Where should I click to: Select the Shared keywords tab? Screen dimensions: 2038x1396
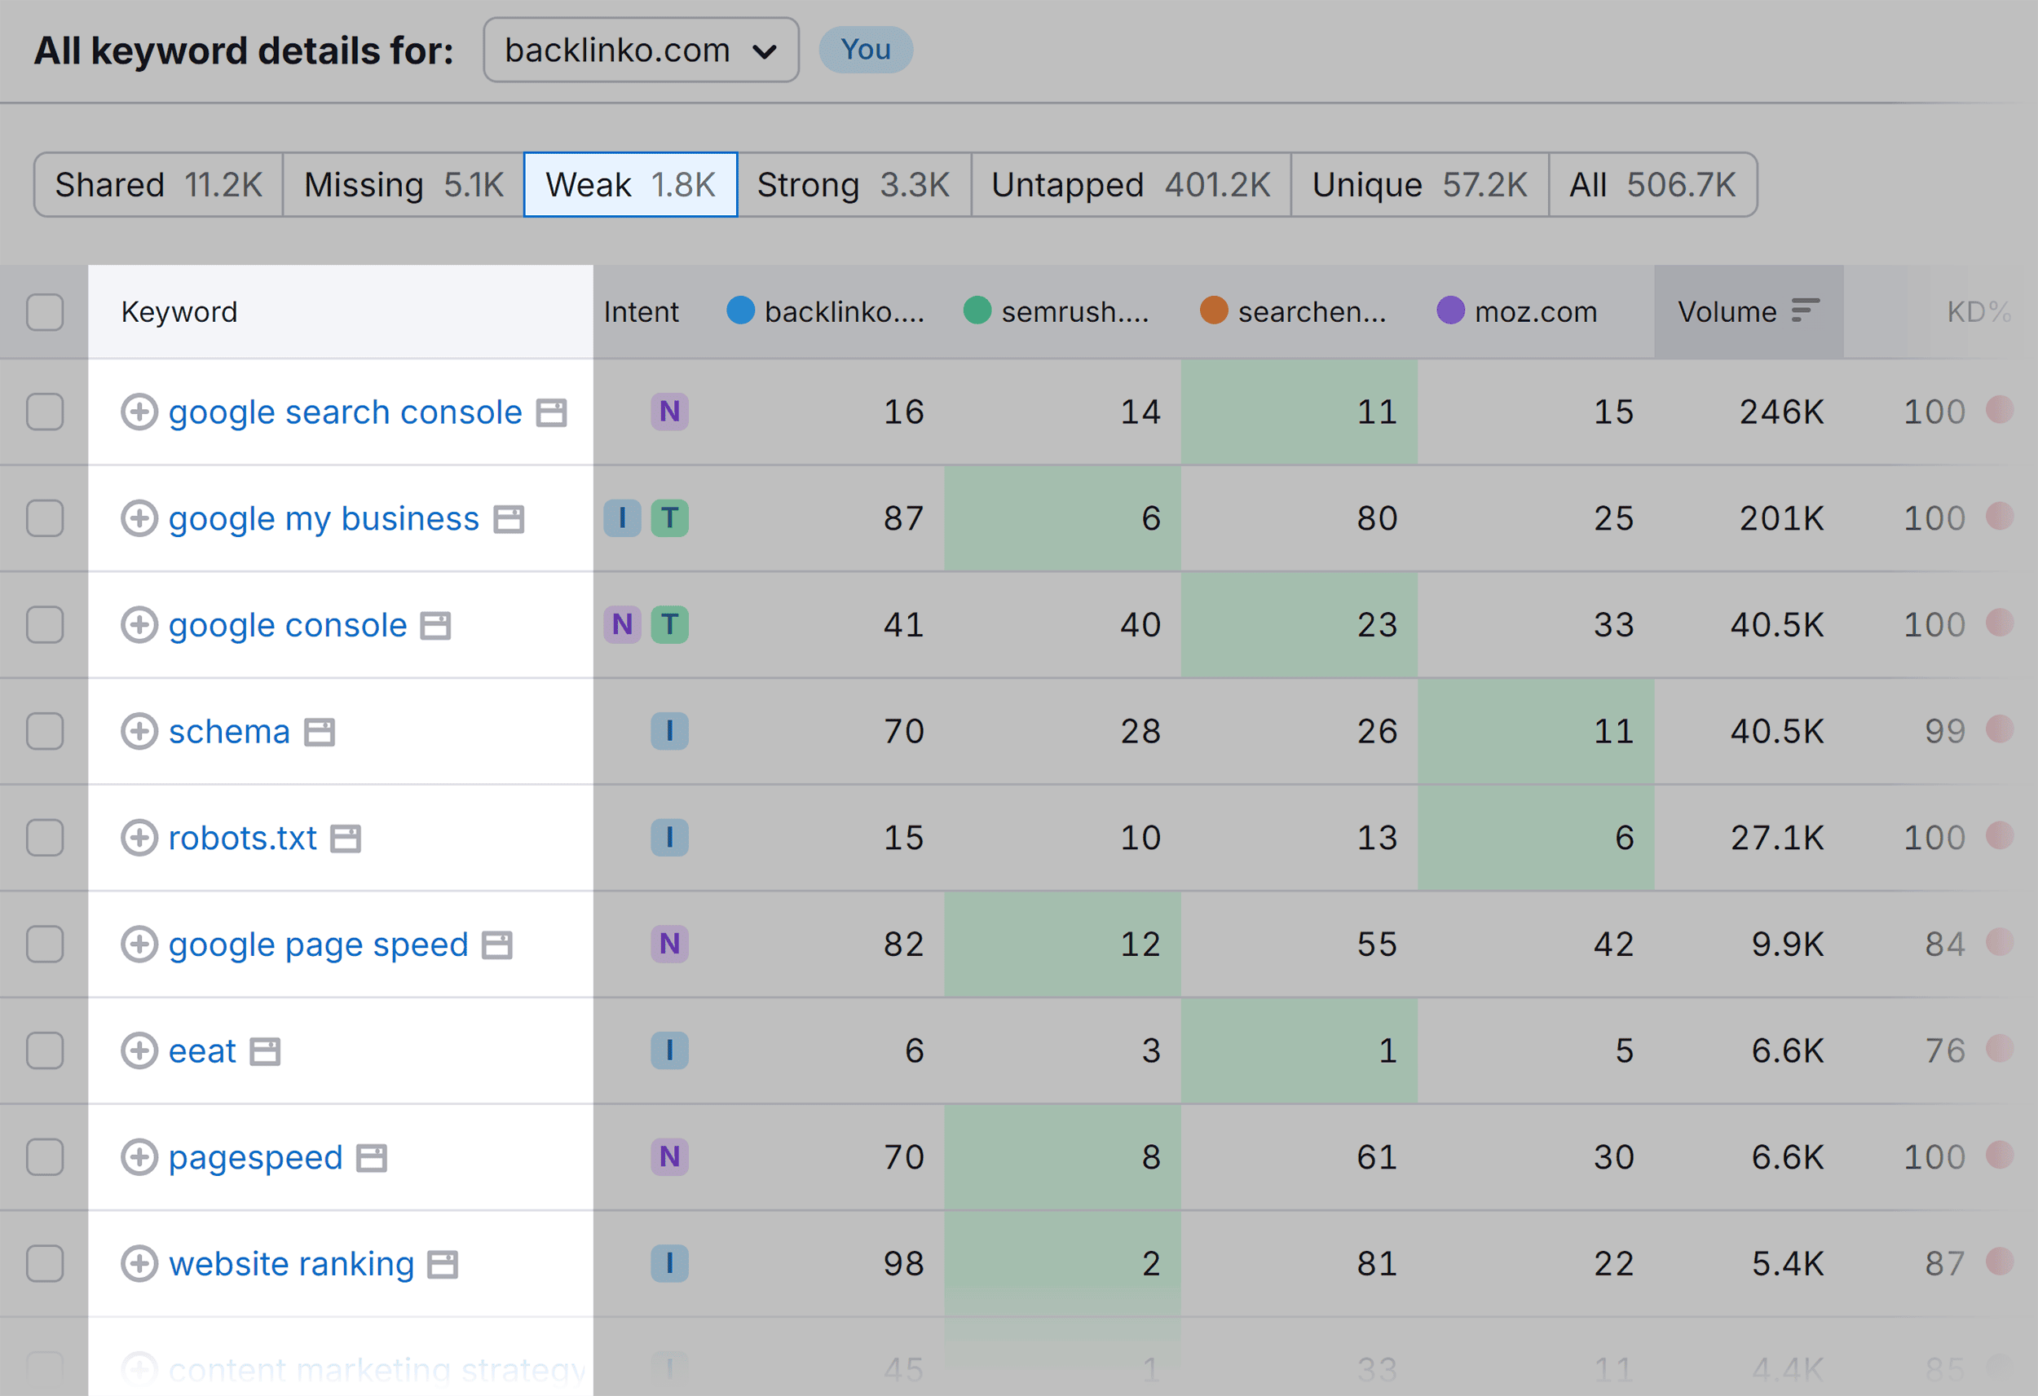pyautogui.click(x=136, y=186)
